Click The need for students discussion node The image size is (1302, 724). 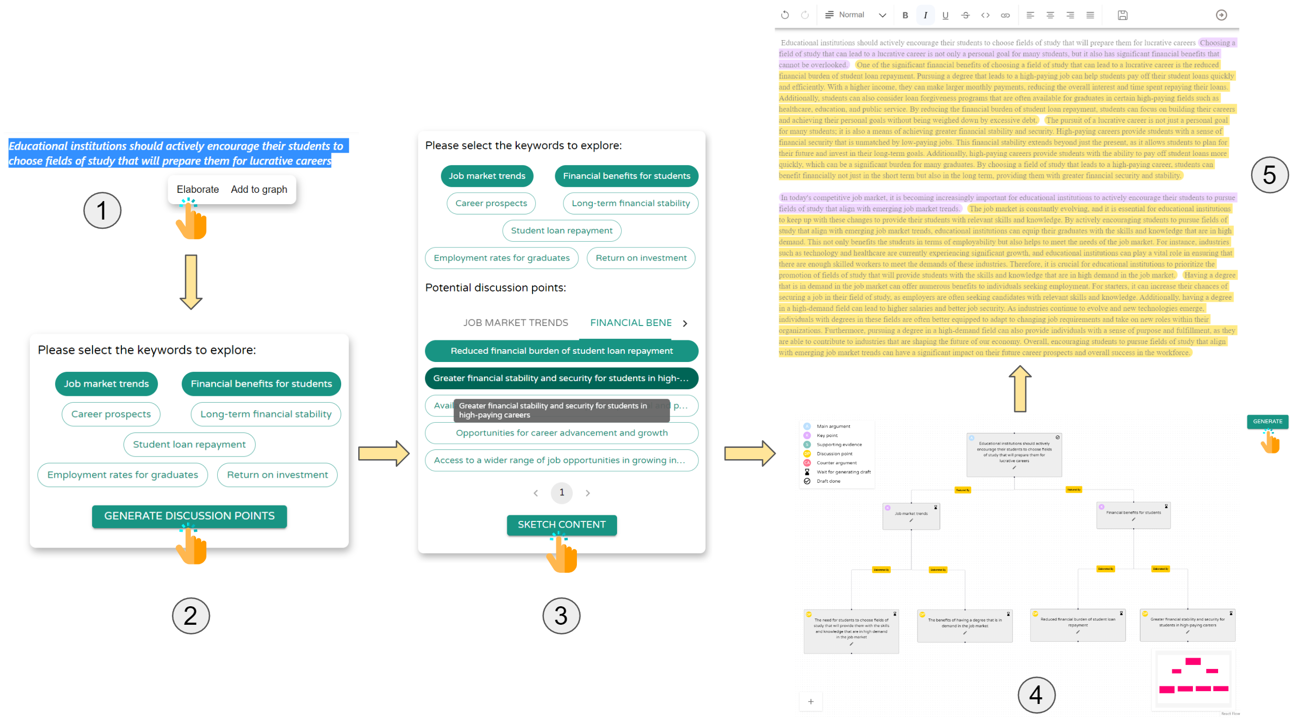(x=851, y=631)
